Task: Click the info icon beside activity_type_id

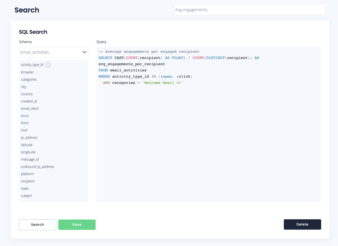Action: pyautogui.click(x=48, y=65)
